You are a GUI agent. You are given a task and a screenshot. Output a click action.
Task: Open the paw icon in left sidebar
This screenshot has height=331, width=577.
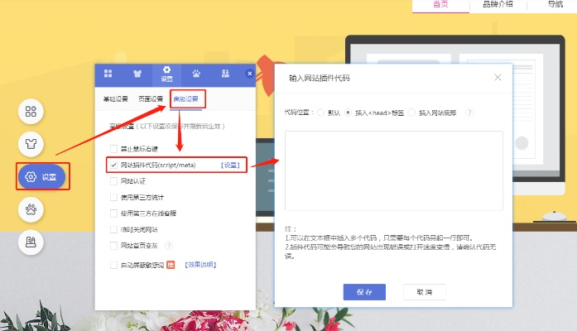[x=31, y=209]
